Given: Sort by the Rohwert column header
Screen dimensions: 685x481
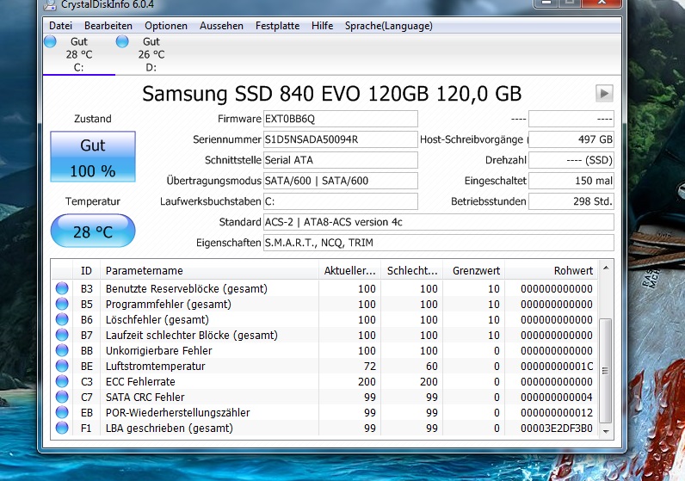Looking at the screenshot, I should click(x=552, y=271).
